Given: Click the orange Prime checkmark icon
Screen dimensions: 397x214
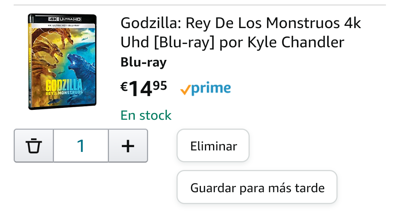Looking at the screenshot, I should click(185, 90).
